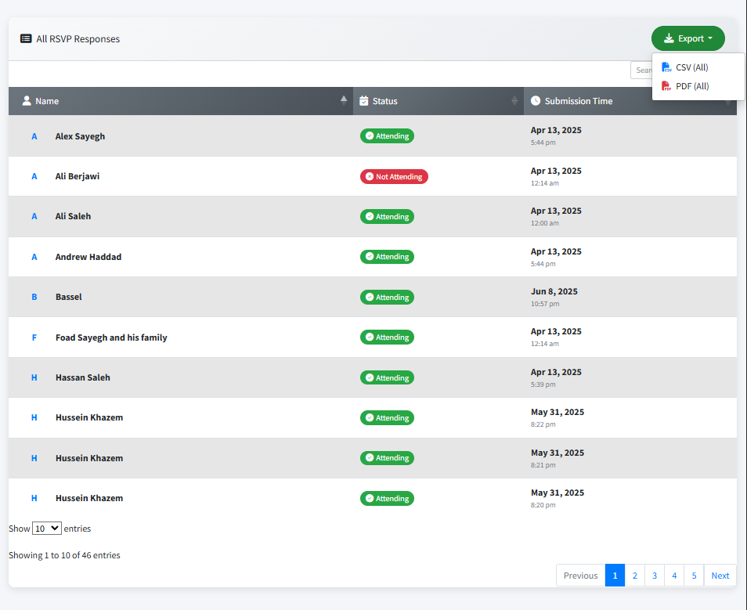
Task: Click the Search input field
Action: pyautogui.click(x=641, y=70)
